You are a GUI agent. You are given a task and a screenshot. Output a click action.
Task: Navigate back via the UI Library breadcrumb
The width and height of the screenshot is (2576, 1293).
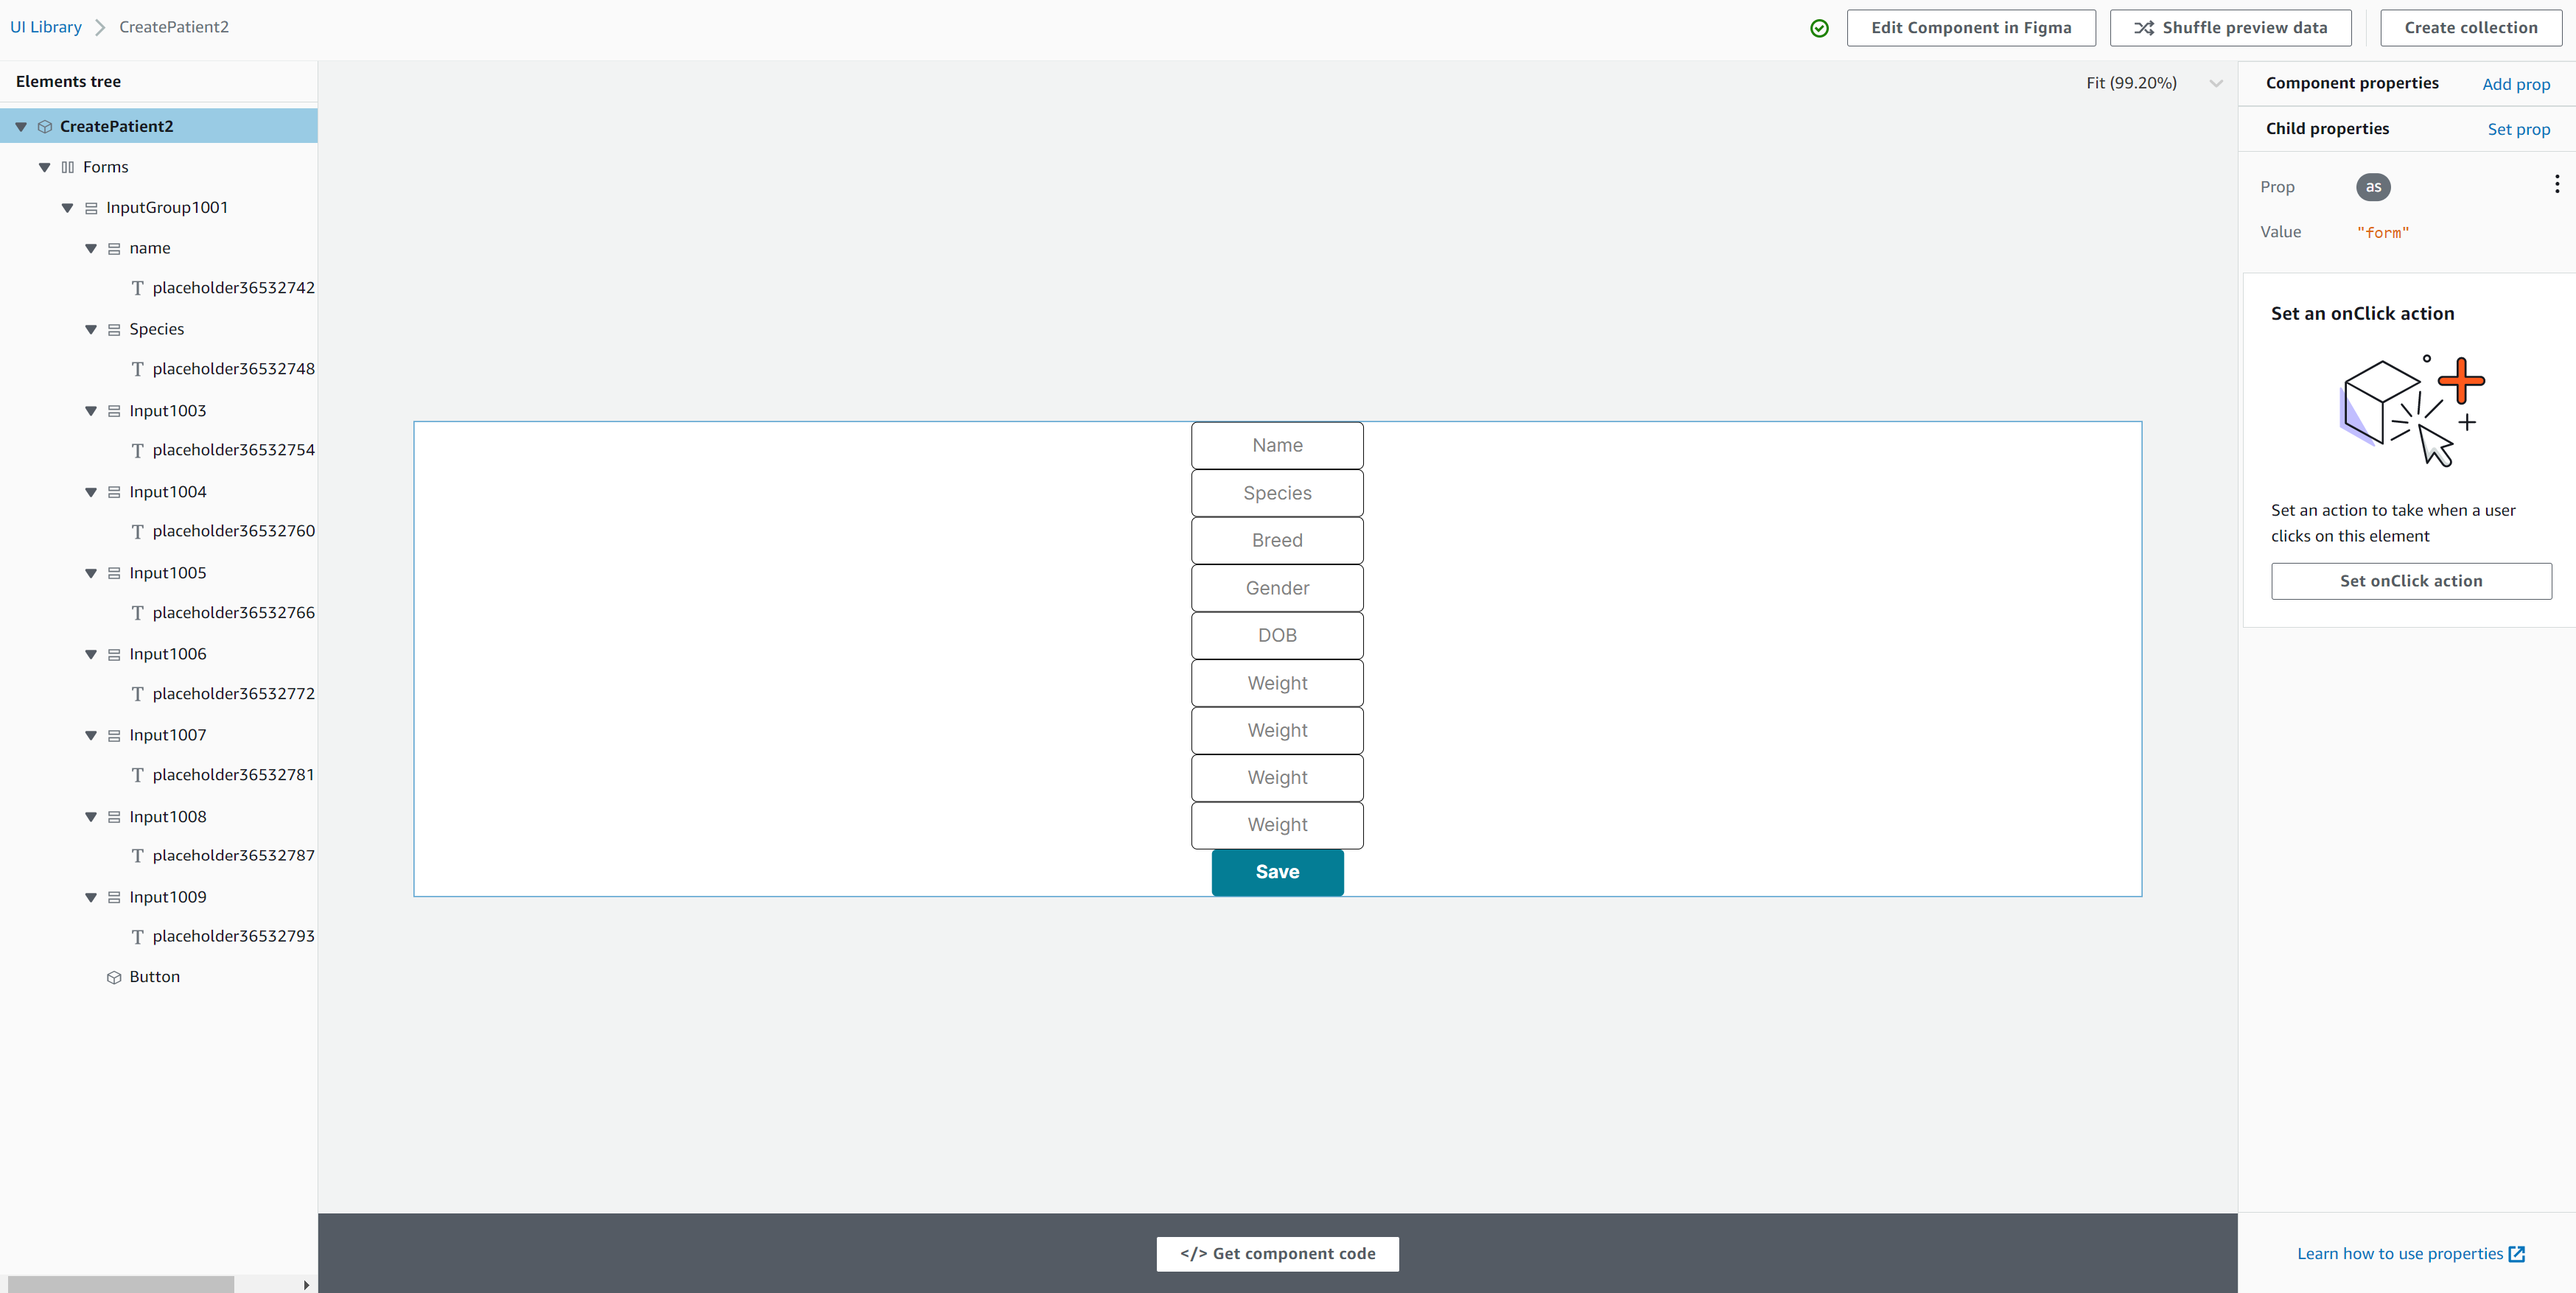pyautogui.click(x=46, y=27)
